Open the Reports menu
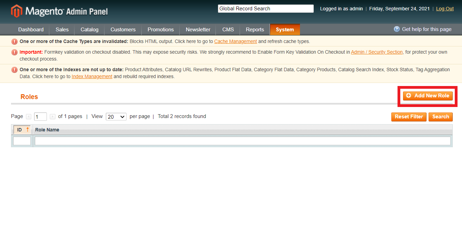The height and width of the screenshot is (225, 462). pyautogui.click(x=255, y=30)
